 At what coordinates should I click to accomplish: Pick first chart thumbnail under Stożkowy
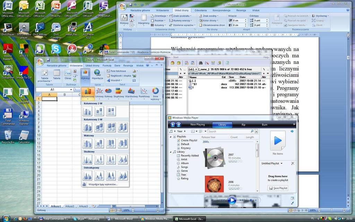point(87,160)
